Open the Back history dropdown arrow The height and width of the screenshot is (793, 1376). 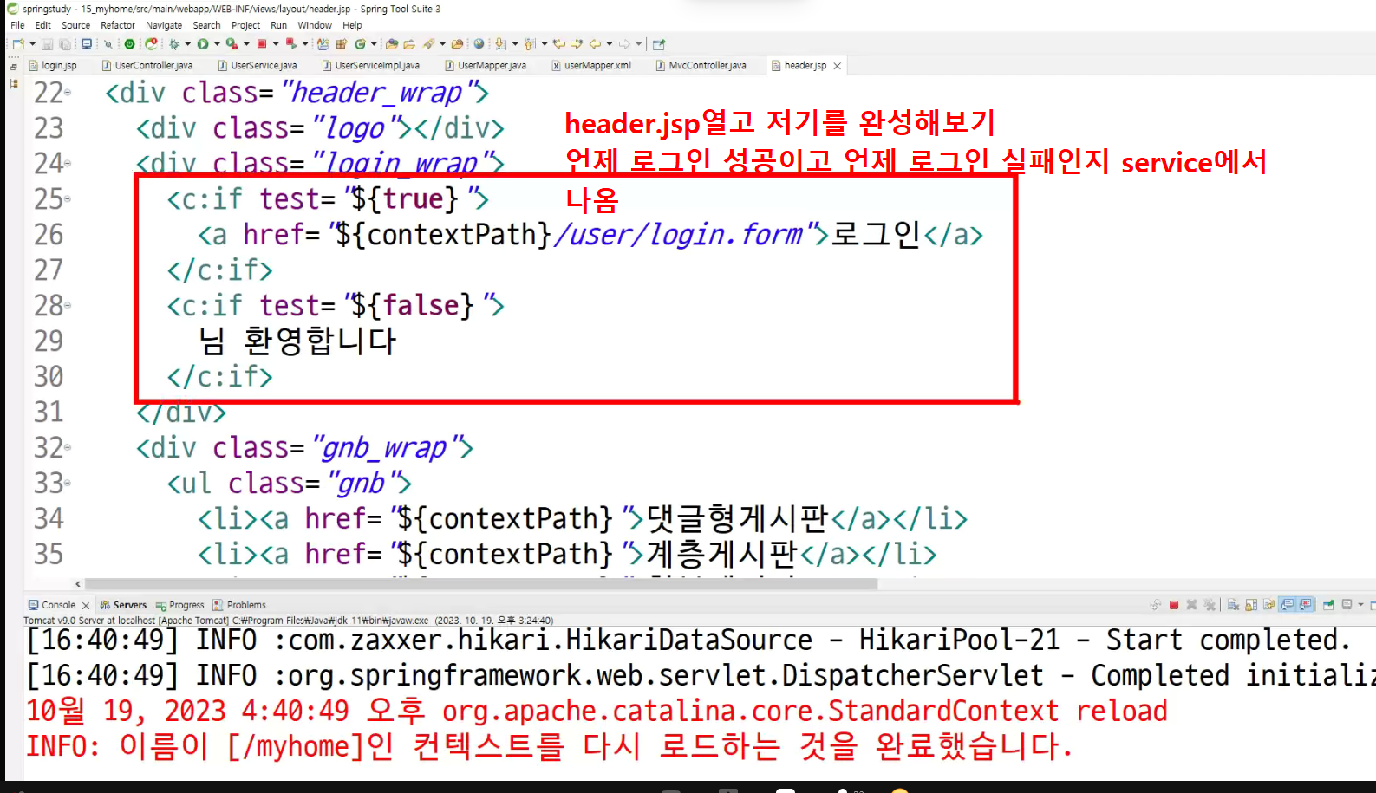pyautogui.click(x=609, y=44)
